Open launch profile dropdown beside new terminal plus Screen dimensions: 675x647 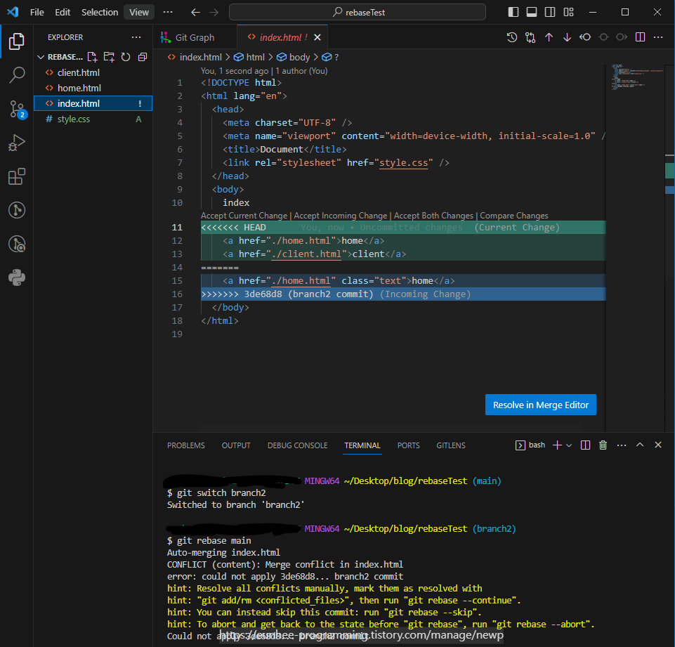coord(569,445)
